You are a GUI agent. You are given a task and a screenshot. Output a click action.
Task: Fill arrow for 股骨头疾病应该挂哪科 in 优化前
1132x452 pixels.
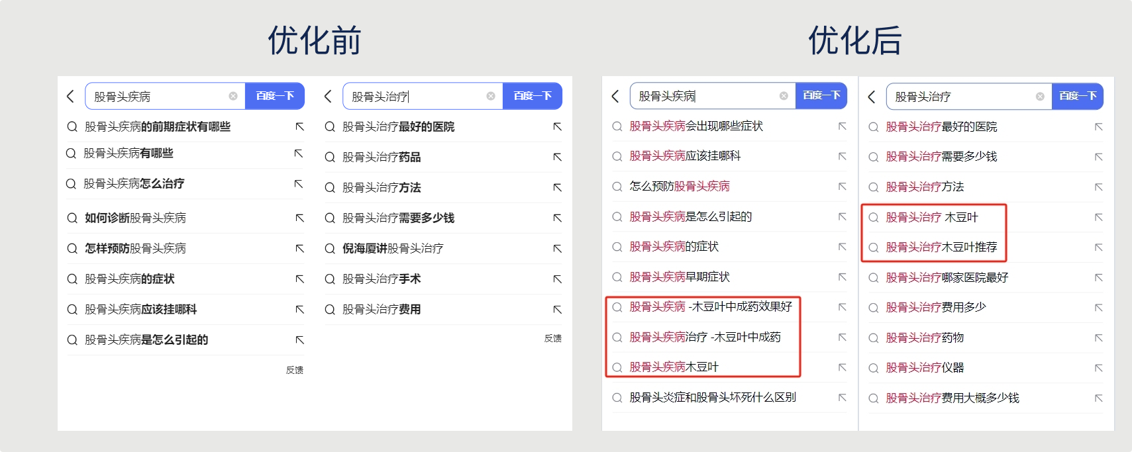(300, 309)
